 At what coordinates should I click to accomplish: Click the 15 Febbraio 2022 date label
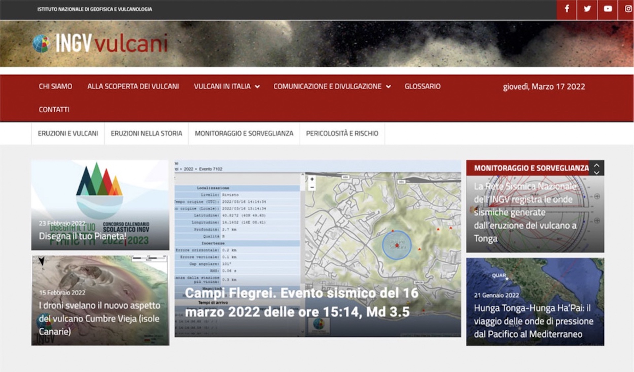pyautogui.click(x=62, y=292)
